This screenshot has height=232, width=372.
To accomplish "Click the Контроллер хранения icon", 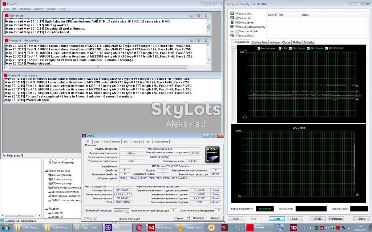I will 50,187.
